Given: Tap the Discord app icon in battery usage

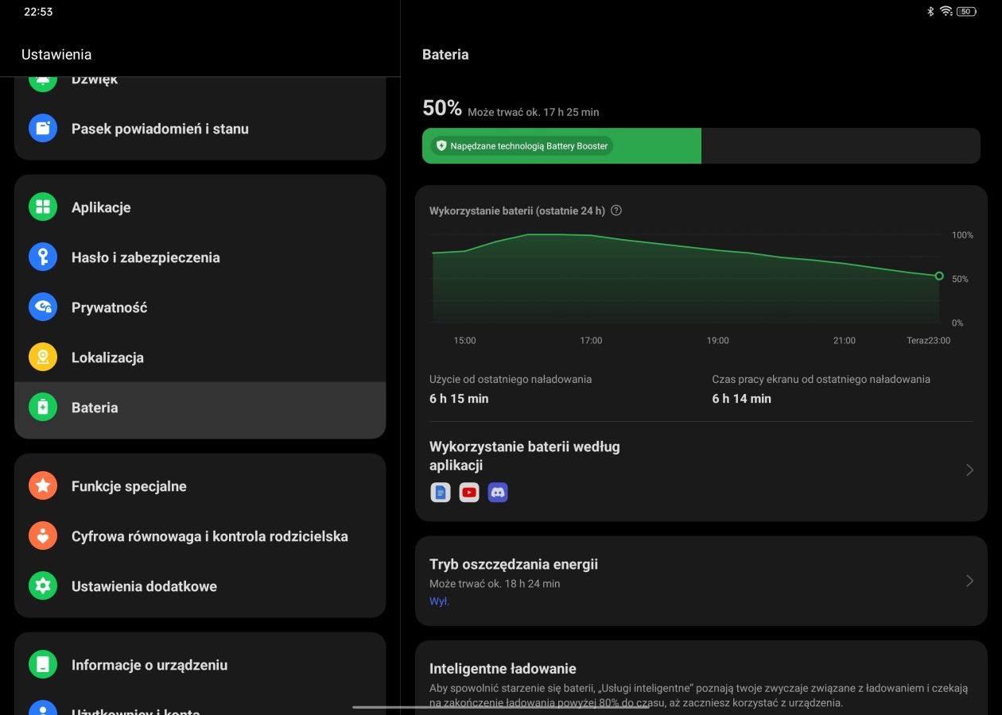Looking at the screenshot, I should 498,493.
